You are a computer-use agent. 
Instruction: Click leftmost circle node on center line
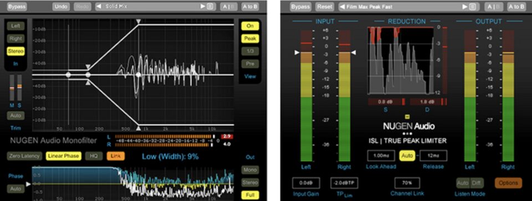pyautogui.click(x=68, y=75)
